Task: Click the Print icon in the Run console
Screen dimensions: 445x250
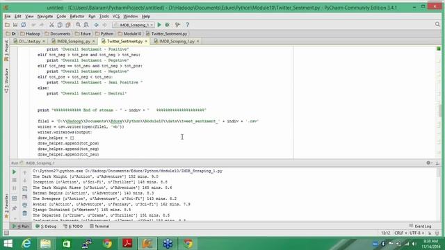Action: [x=25, y=205]
